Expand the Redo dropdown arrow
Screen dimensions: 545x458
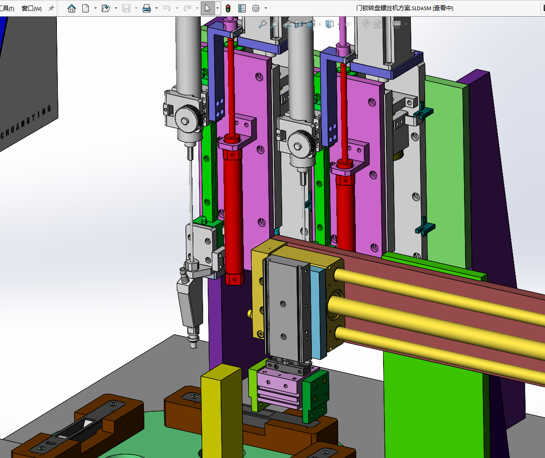click(197, 8)
